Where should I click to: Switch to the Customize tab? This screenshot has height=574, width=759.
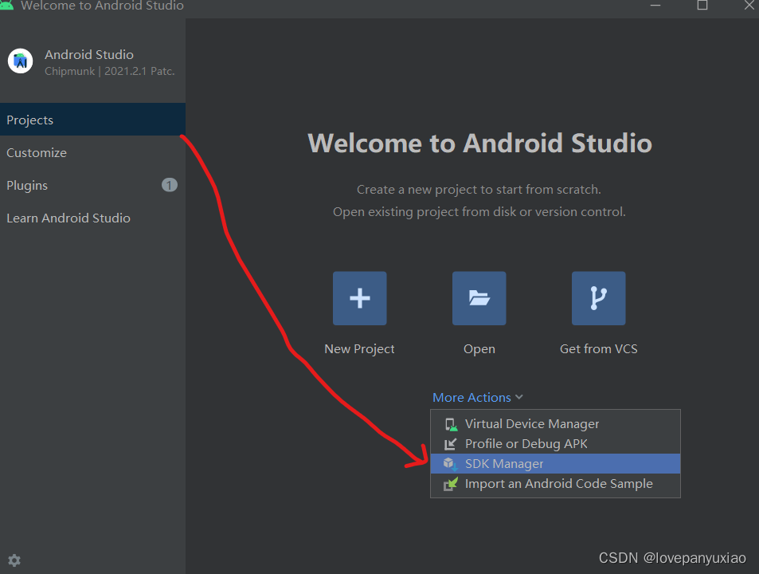[92, 152]
